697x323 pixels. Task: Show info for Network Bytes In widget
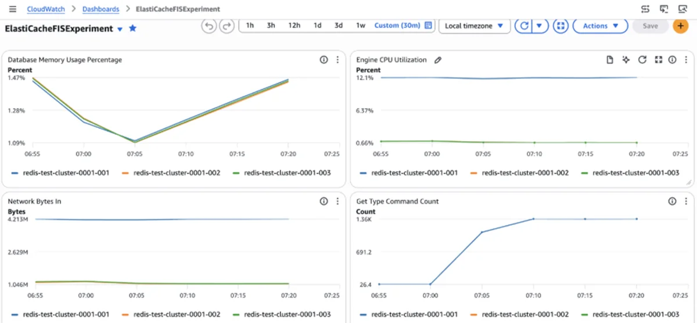pos(324,201)
